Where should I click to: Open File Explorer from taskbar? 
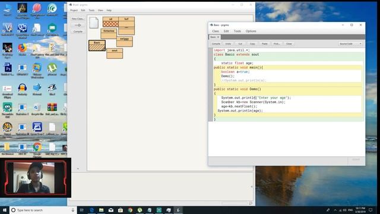pos(102,210)
